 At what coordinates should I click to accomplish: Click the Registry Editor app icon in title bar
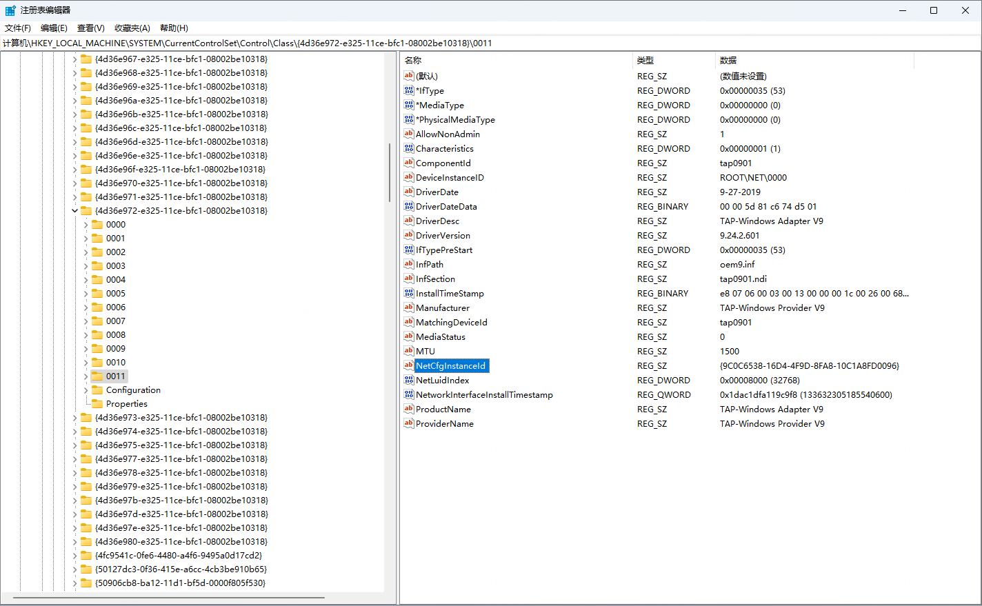point(10,10)
